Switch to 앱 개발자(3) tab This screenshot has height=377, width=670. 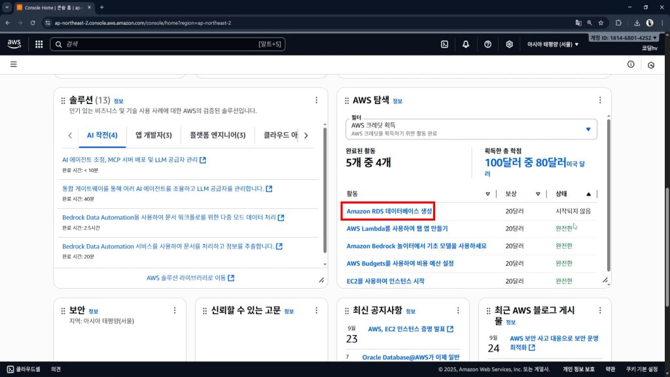153,135
